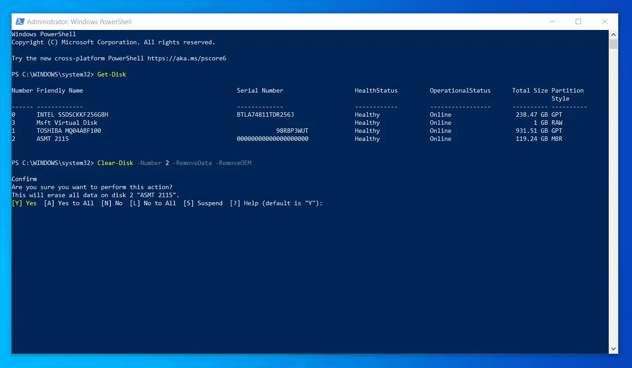Click the "Total Size" column header
This screenshot has height=368, width=632.
530,90
